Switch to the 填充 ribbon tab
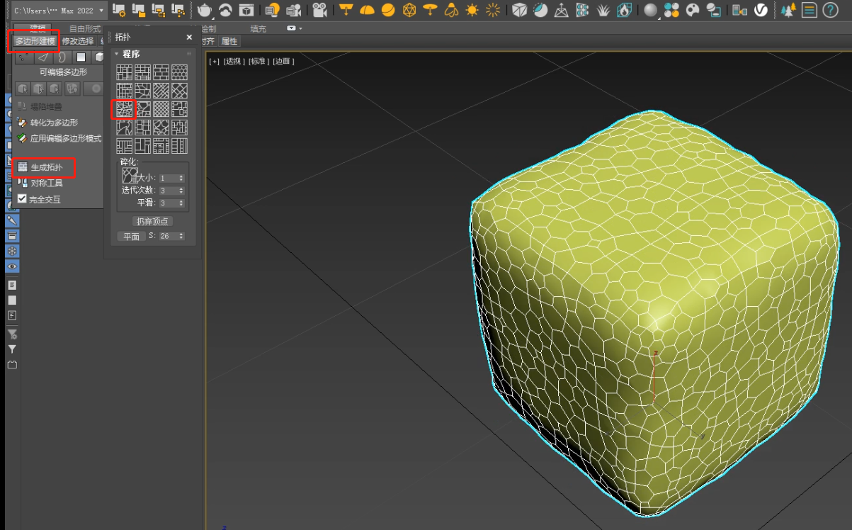This screenshot has width=852, height=530. click(x=259, y=28)
